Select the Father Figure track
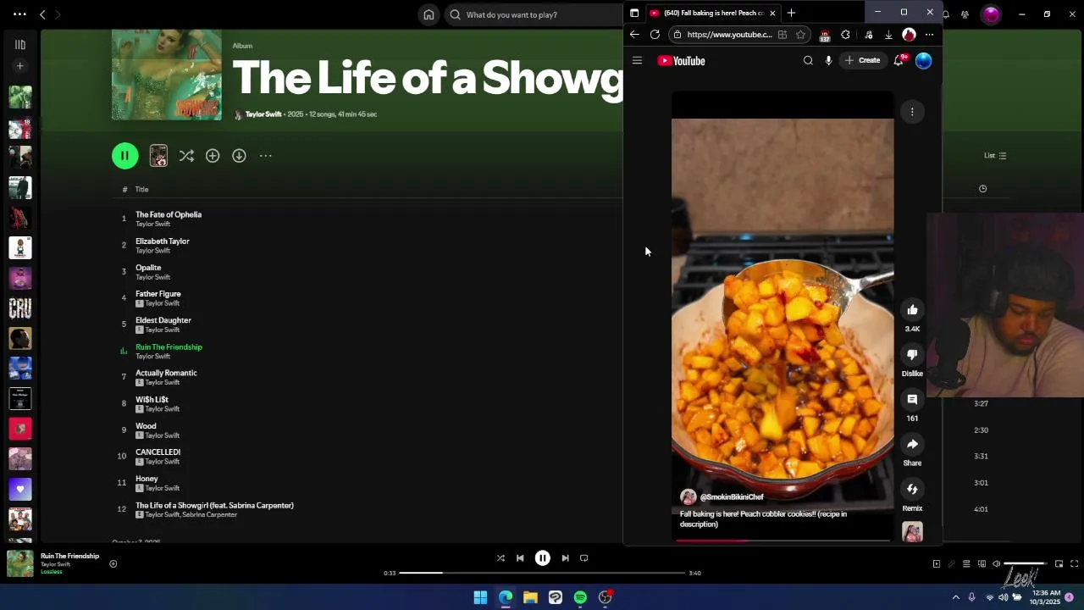1084x610 pixels. click(158, 294)
